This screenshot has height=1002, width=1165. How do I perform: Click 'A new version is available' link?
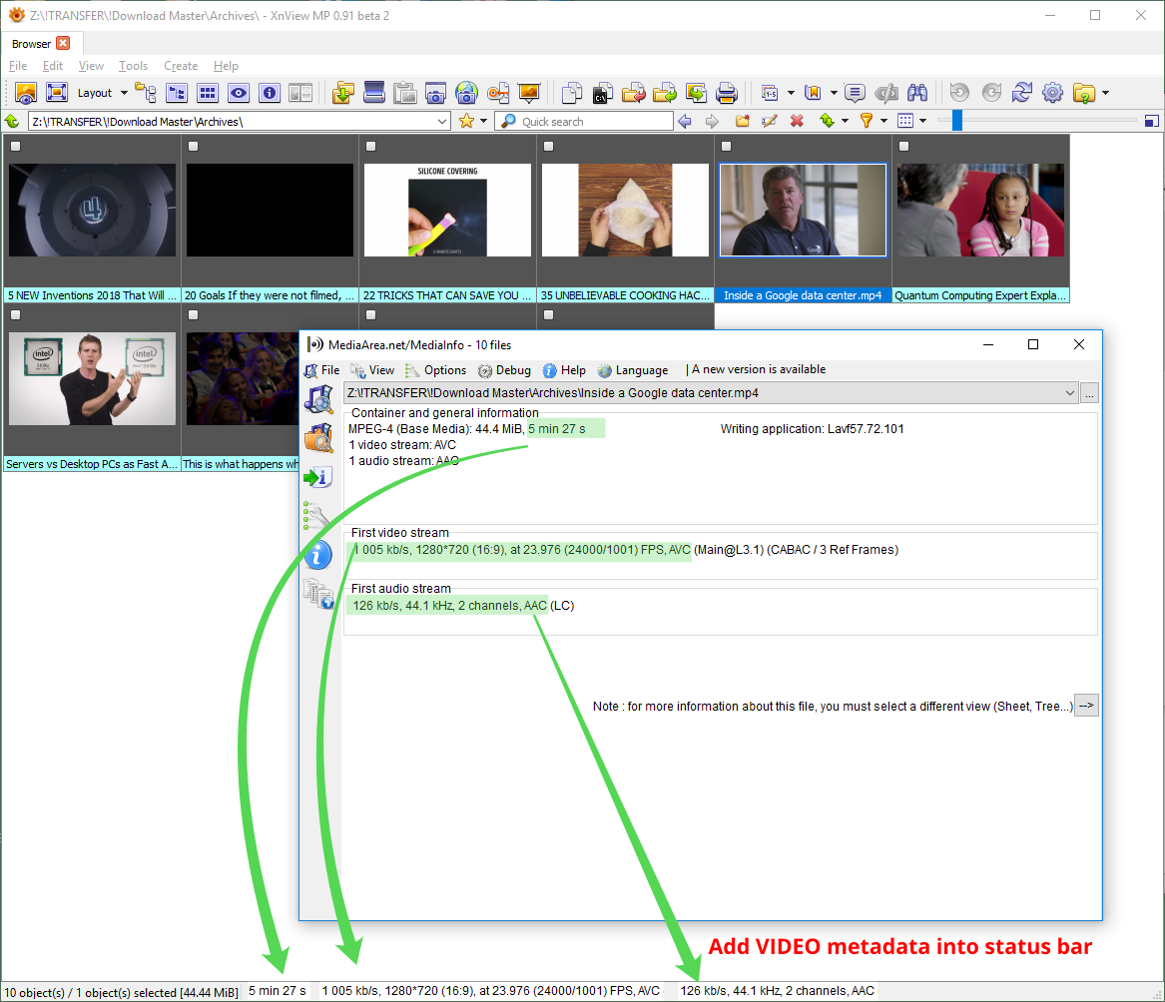tap(759, 369)
